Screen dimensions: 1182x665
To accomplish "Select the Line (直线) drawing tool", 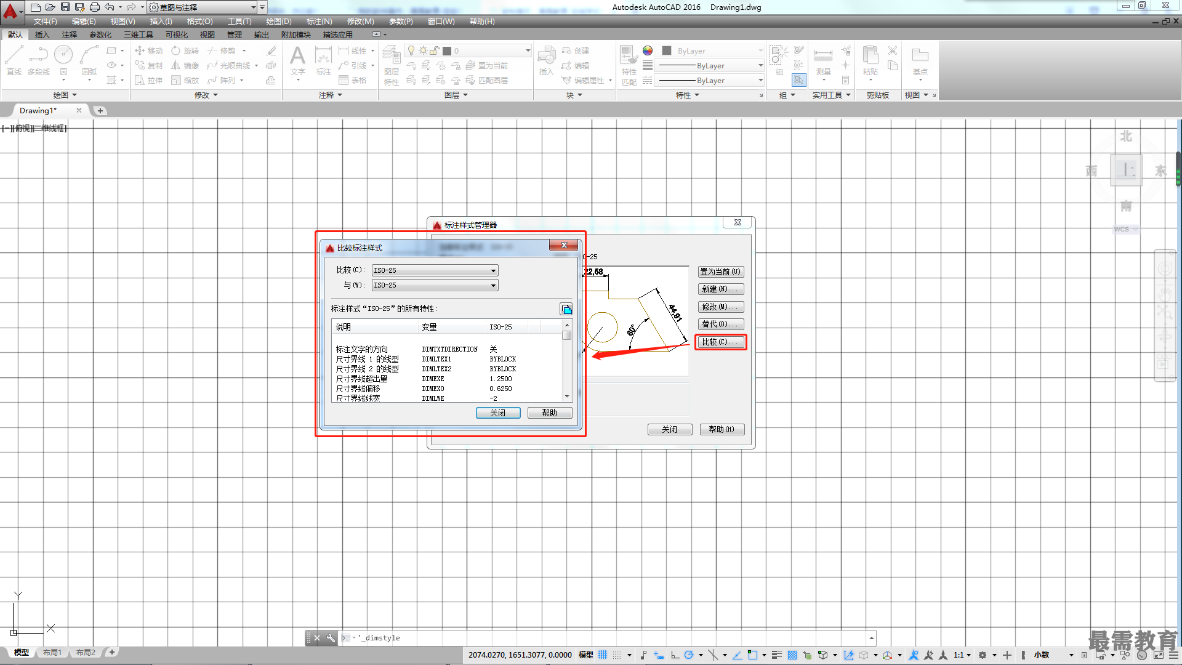I will (x=14, y=60).
